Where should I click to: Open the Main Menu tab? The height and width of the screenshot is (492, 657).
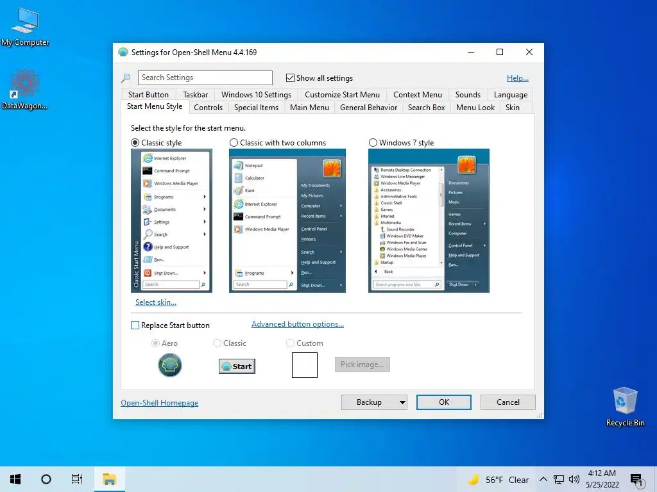(310, 108)
